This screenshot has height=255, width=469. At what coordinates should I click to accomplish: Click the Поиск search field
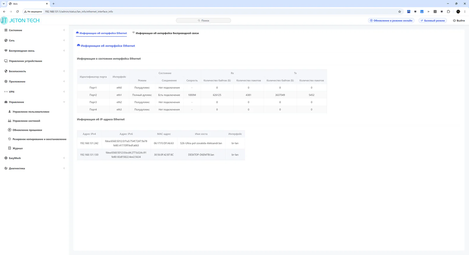coord(203,21)
